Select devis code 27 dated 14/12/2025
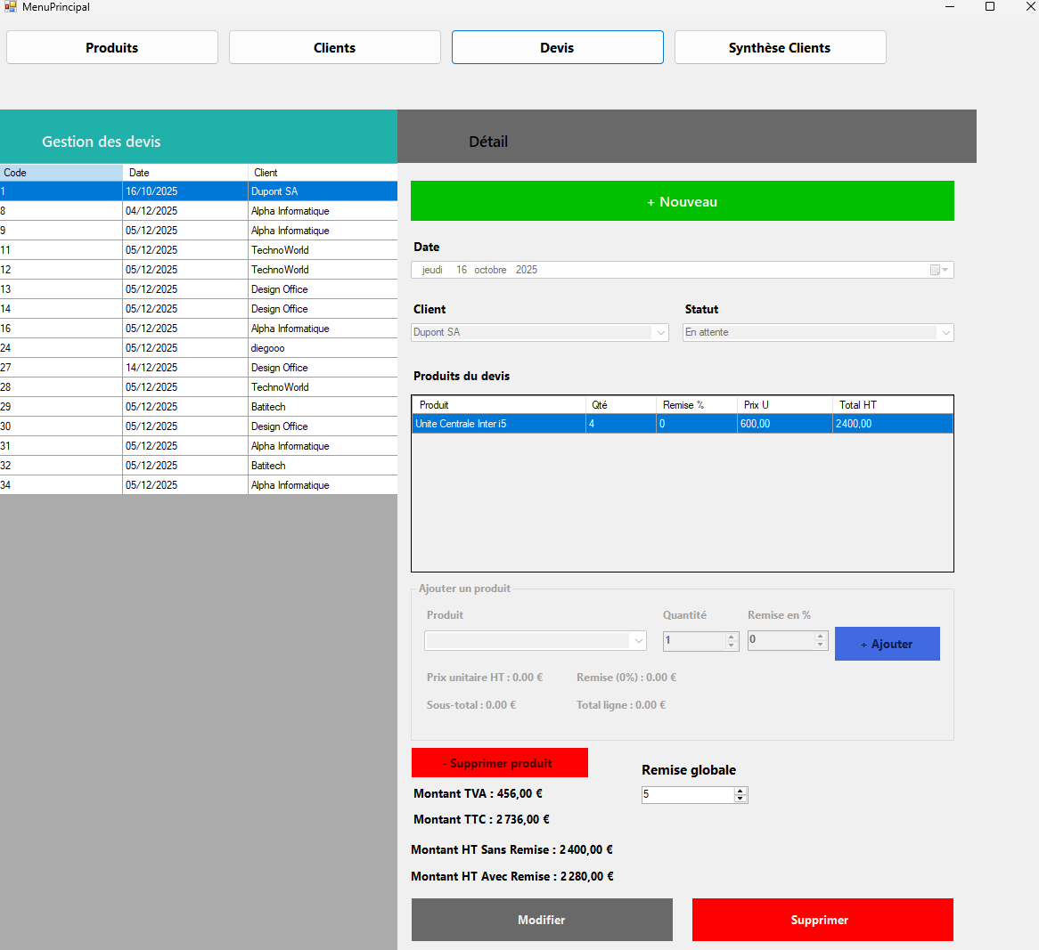The height and width of the screenshot is (950, 1039). tap(151, 368)
